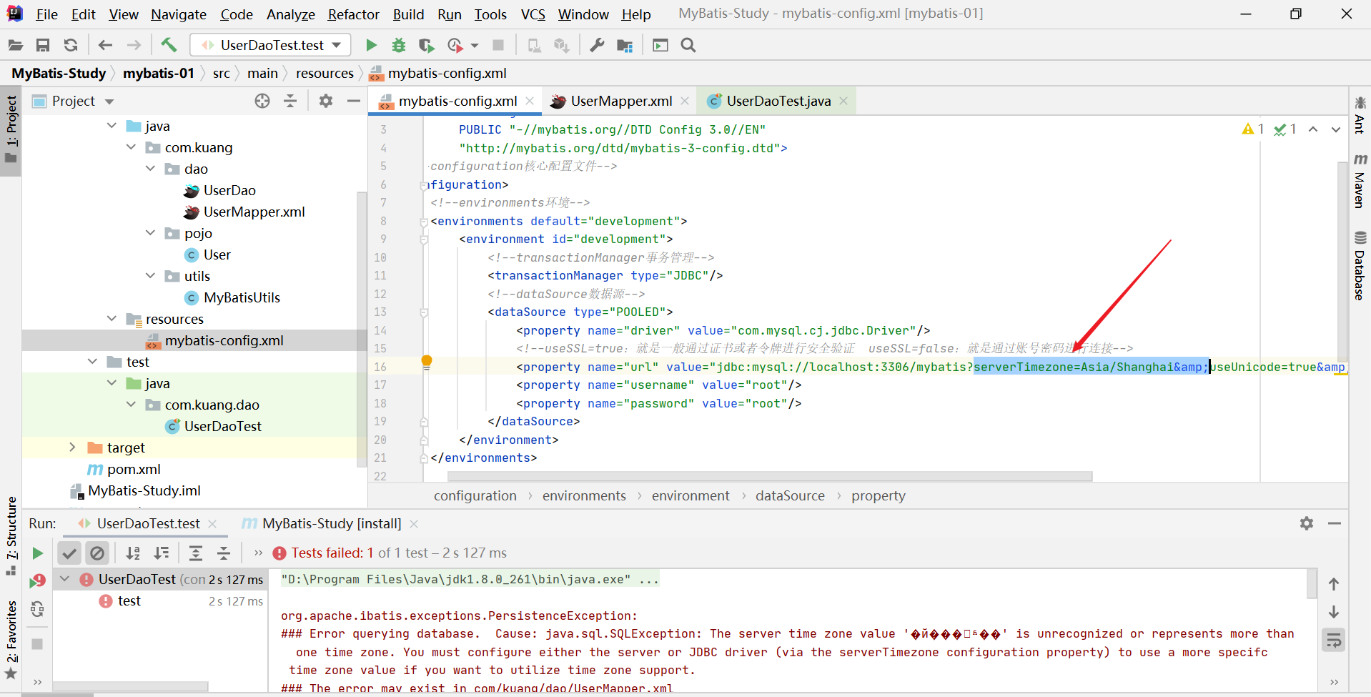Rerun tests with green play in Run panel

(37, 553)
